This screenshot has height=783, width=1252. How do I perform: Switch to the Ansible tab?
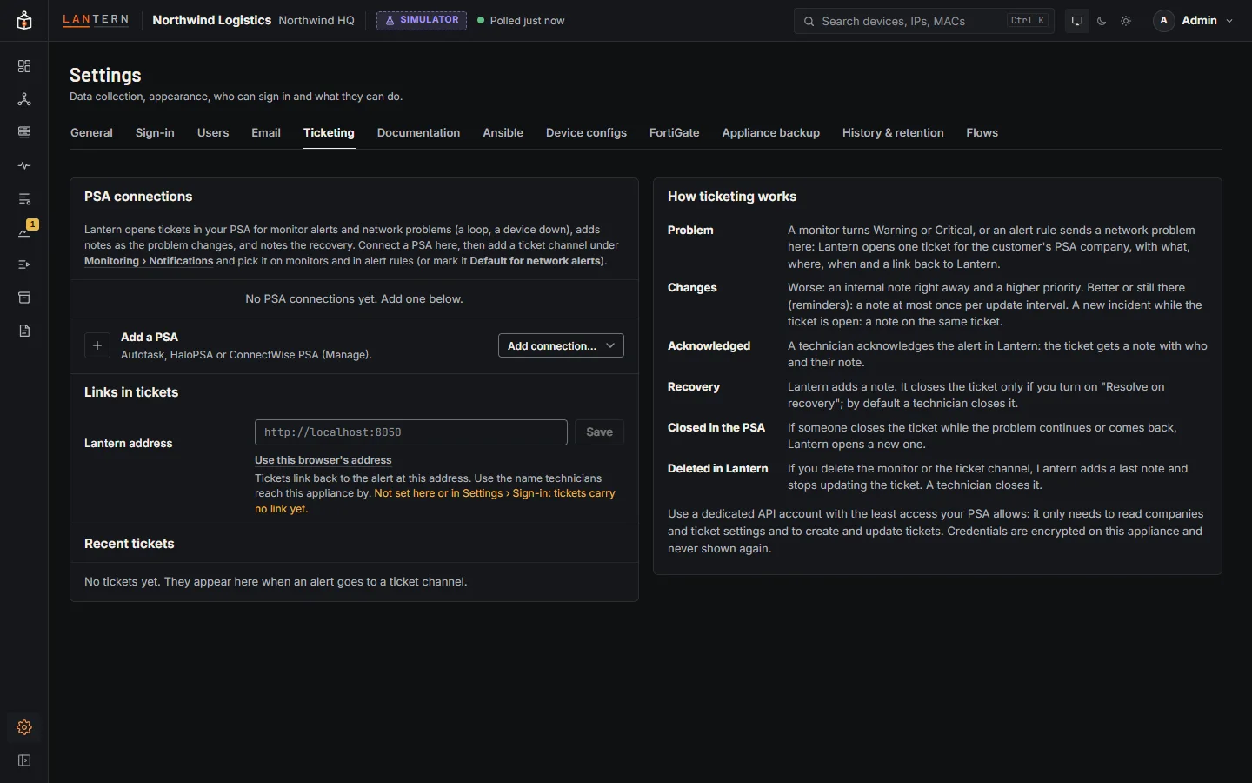point(503,132)
